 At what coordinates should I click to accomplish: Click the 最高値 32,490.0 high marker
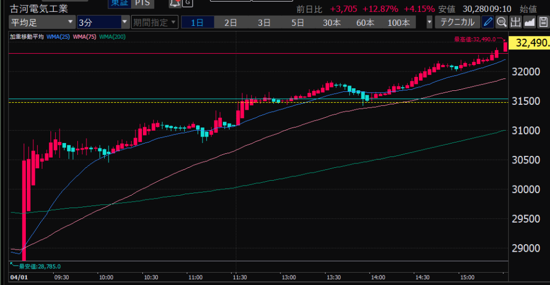(x=475, y=39)
